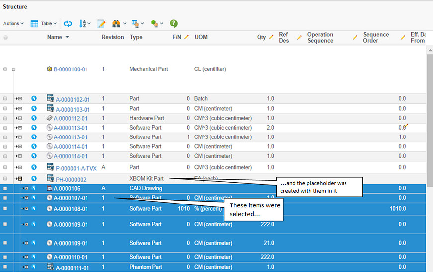Click the A-Z sort toolbar icon
This screenshot has height=272, width=433.
[83, 24]
